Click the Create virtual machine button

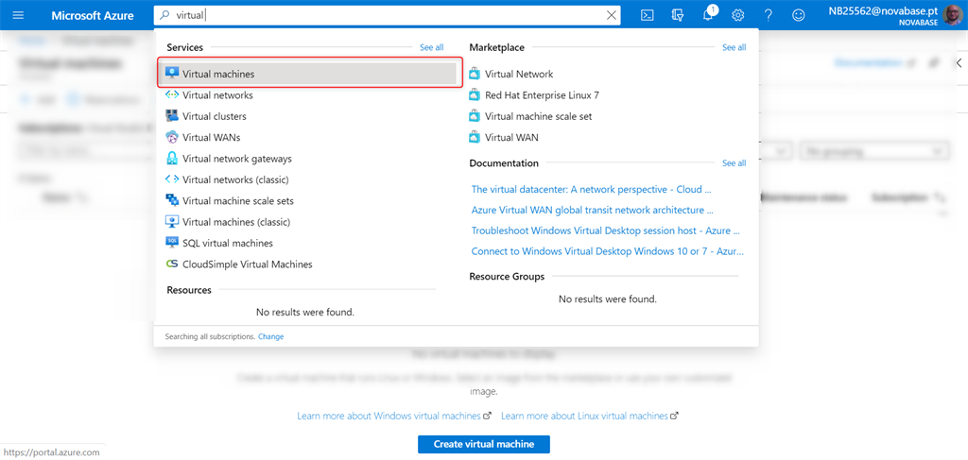[x=483, y=444]
